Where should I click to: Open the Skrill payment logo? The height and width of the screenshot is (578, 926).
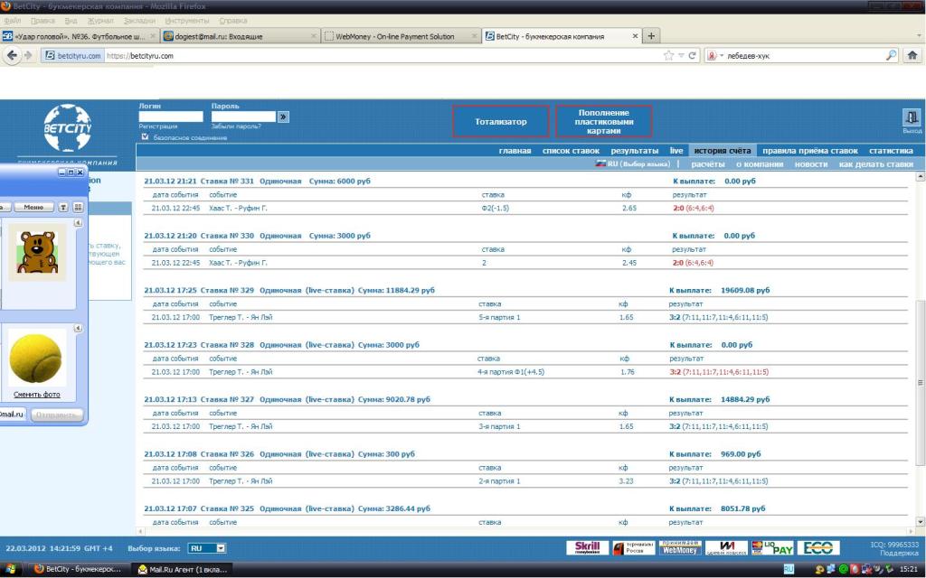(587, 548)
